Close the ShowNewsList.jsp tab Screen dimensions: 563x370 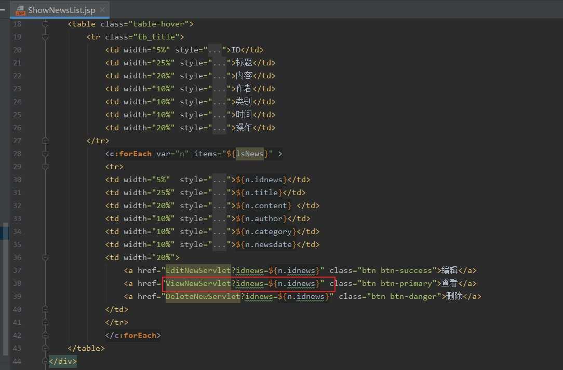click(x=102, y=10)
